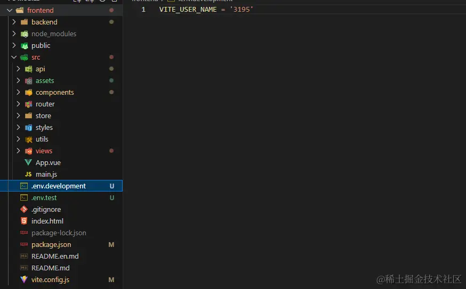The width and height of the screenshot is (466, 289).
Task: Open the package.json file
Action: point(51,244)
